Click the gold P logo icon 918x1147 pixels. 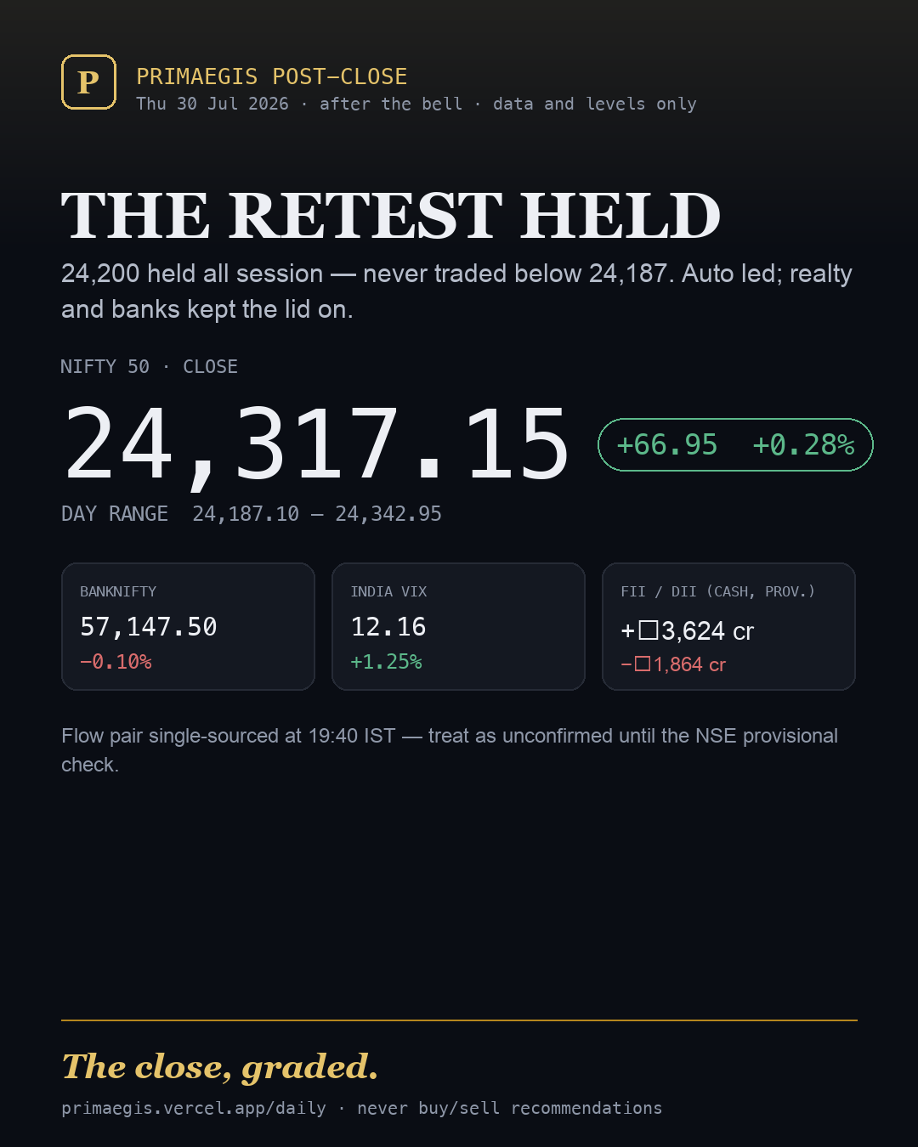(x=88, y=82)
